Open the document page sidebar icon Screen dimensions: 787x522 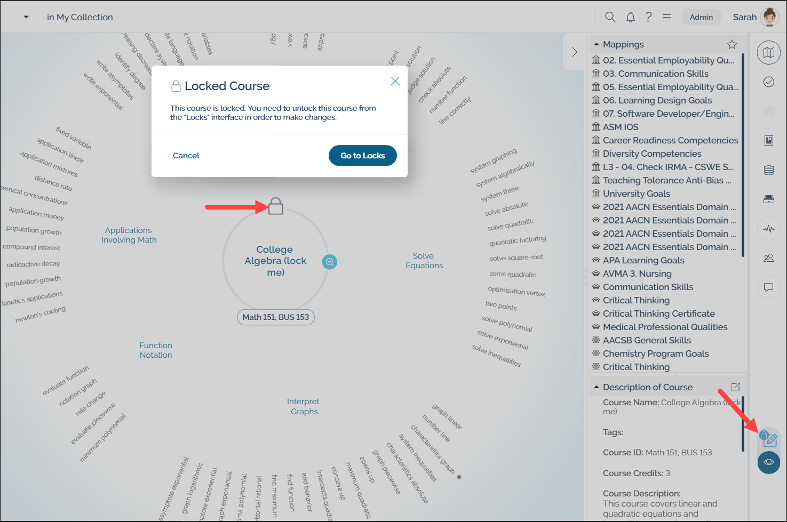click(768, 140)
